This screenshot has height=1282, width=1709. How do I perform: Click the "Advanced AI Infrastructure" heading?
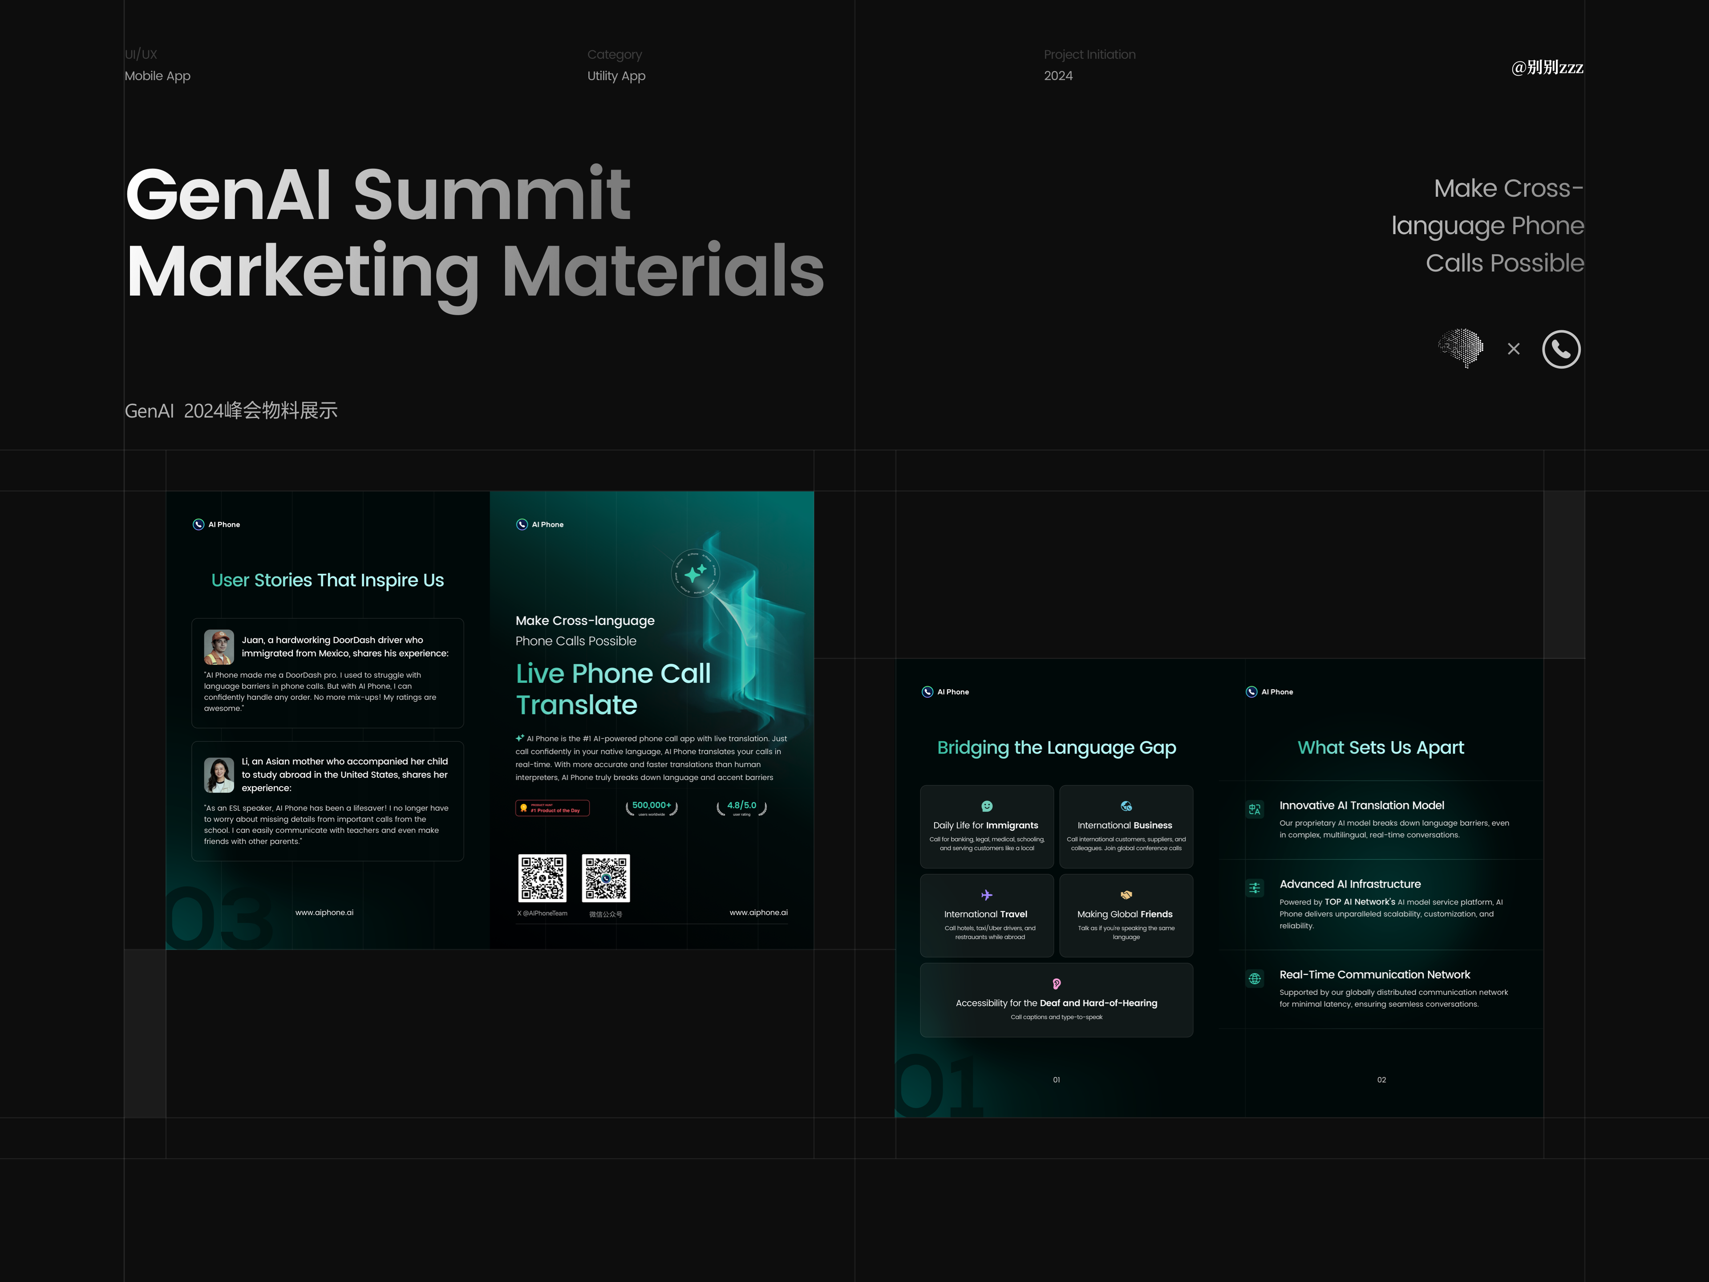click(1350, 885)
